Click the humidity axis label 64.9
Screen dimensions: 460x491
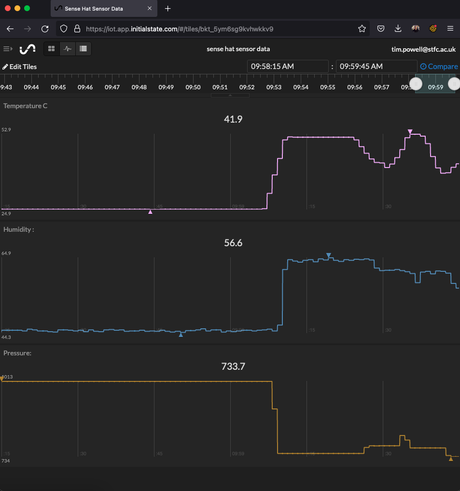click(6, 253)
